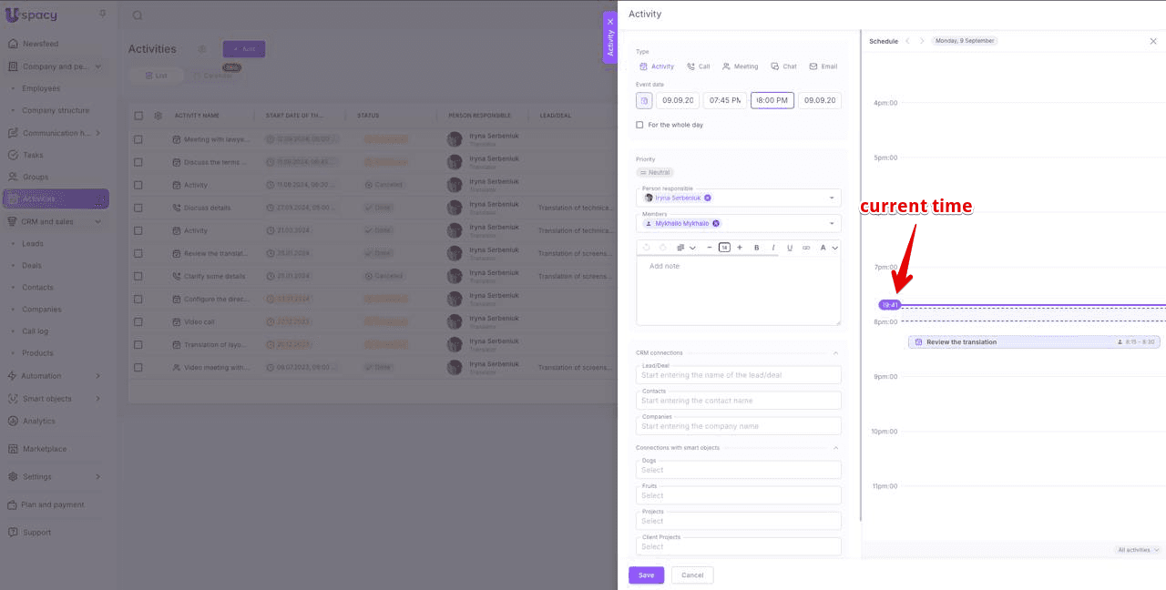Apply italic formatting in note toolbar
The height and width of the screenshot is (590, 1166).
[773, 248]
